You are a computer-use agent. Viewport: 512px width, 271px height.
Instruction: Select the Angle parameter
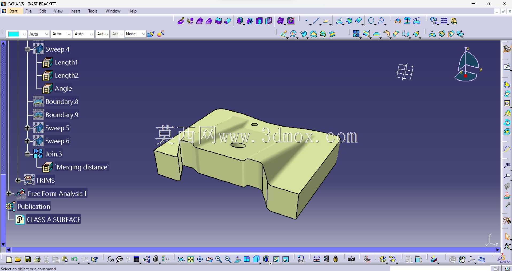tap(63, 89)
